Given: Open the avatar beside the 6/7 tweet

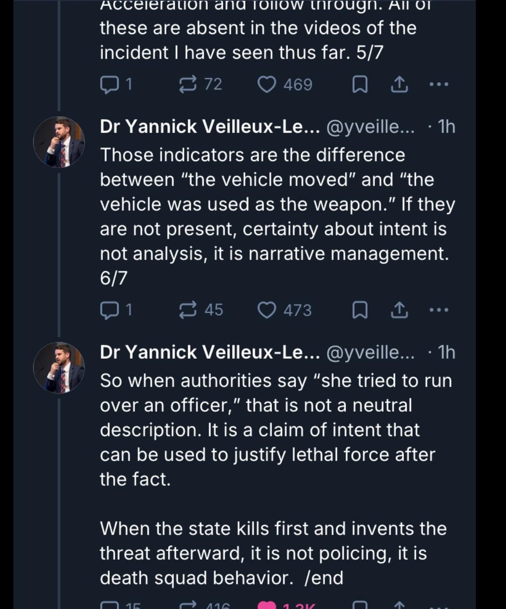Looking at the screenshot, I should coord(59,142).
